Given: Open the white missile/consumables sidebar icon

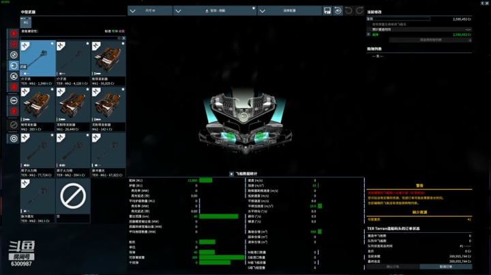Looking at the screenshot, I should pyautogui.click(x=14, y=101).
